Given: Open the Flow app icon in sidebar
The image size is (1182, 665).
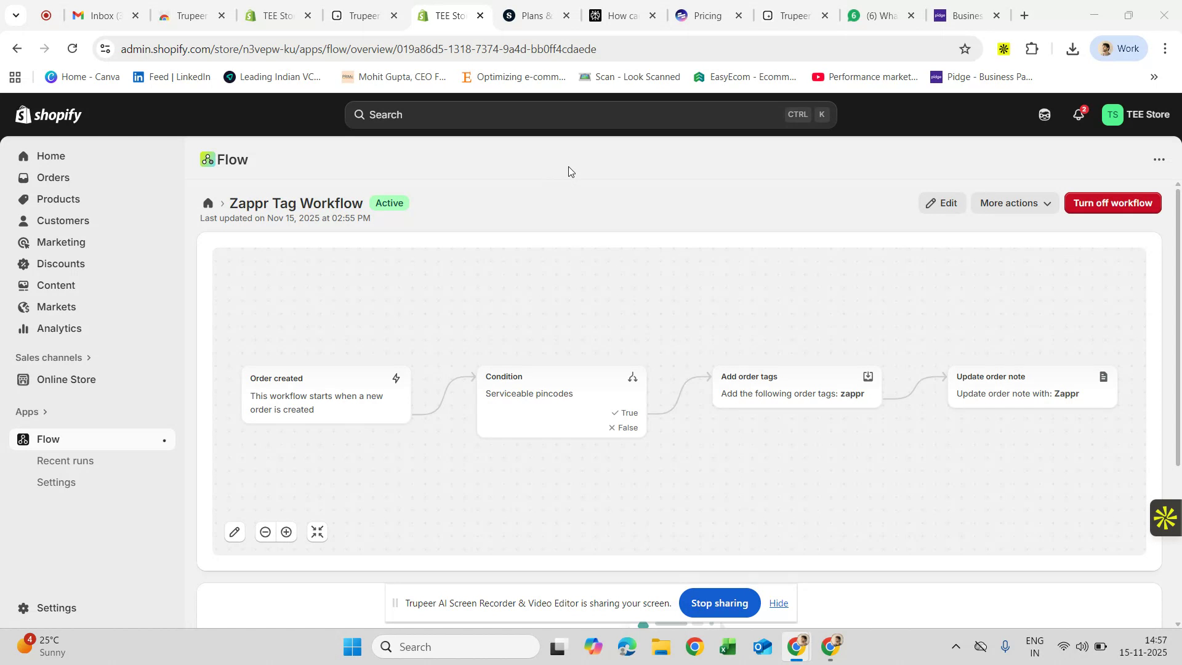Looking at the screenshot, I should coord(23,439).
